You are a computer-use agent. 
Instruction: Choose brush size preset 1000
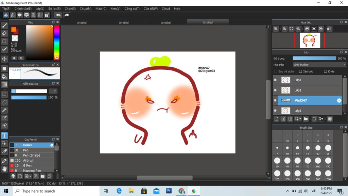[x=328, y=175]
